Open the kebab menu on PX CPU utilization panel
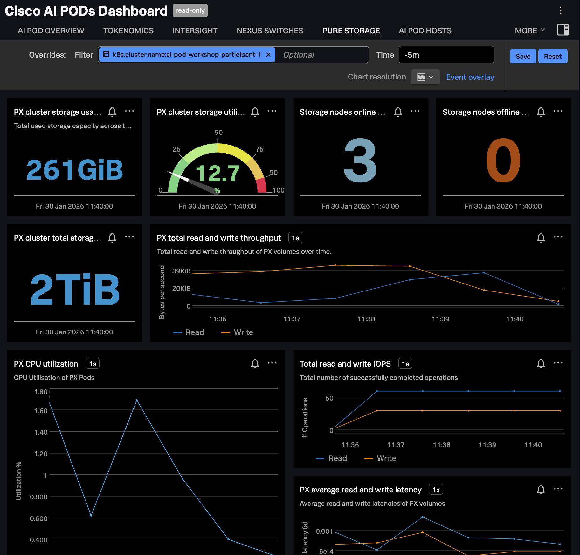Viewport: 580px width, 555px height. pos(272,363)
